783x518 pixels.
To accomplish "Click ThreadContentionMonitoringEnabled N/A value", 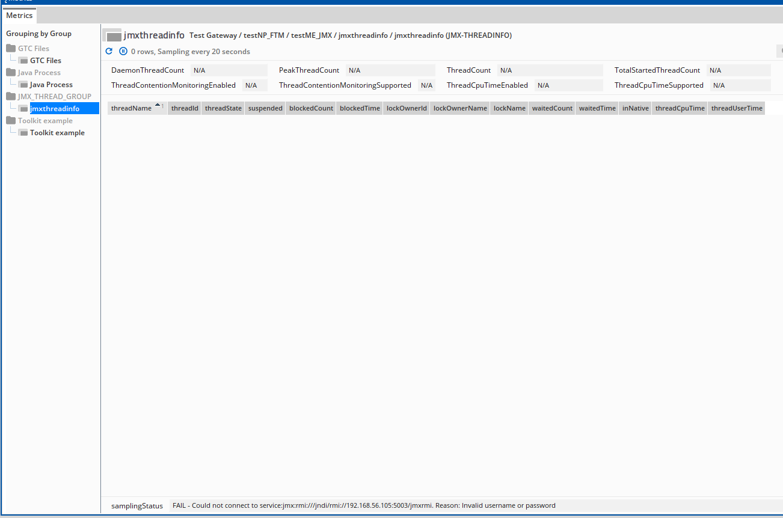I will (255, 85).
